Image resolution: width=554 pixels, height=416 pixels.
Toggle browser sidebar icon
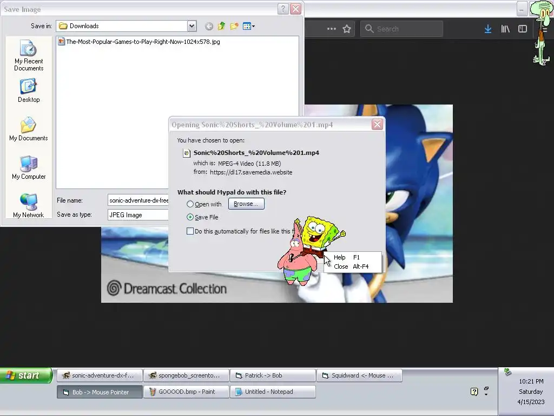pos(523,29)
